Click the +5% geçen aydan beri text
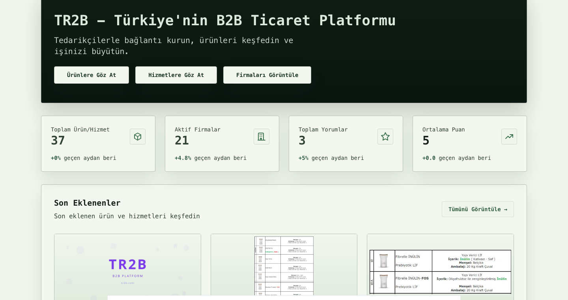 pos(331,158)
